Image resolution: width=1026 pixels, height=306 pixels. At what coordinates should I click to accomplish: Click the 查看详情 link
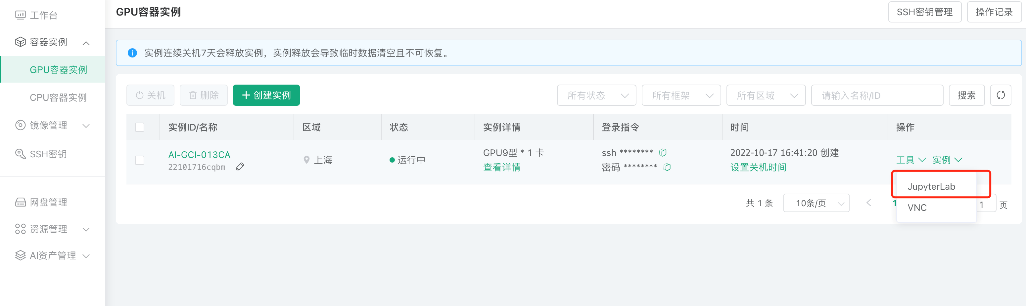501,167
